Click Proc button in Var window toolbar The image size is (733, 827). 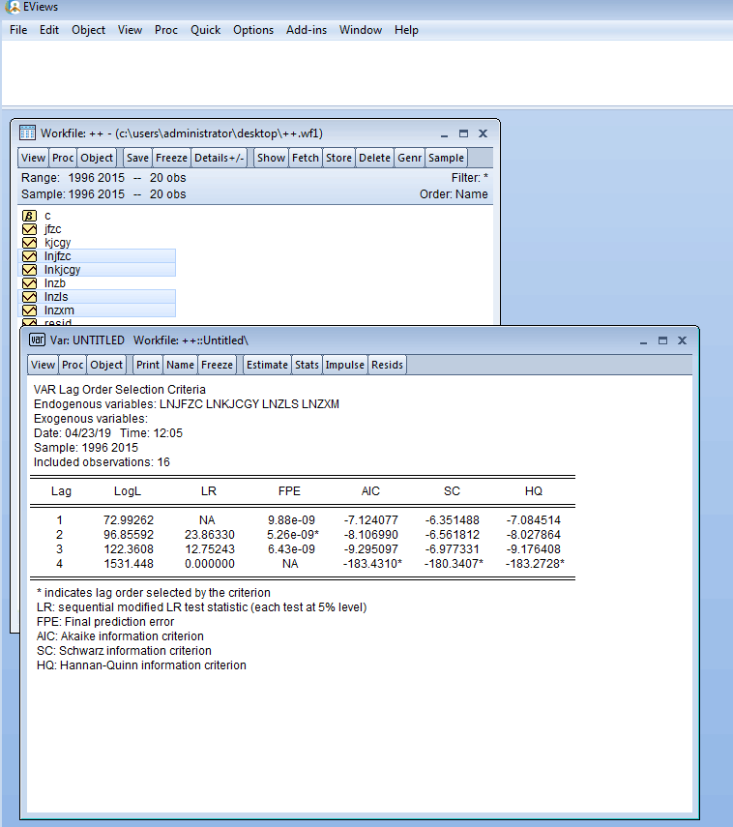tap(73, 365)
